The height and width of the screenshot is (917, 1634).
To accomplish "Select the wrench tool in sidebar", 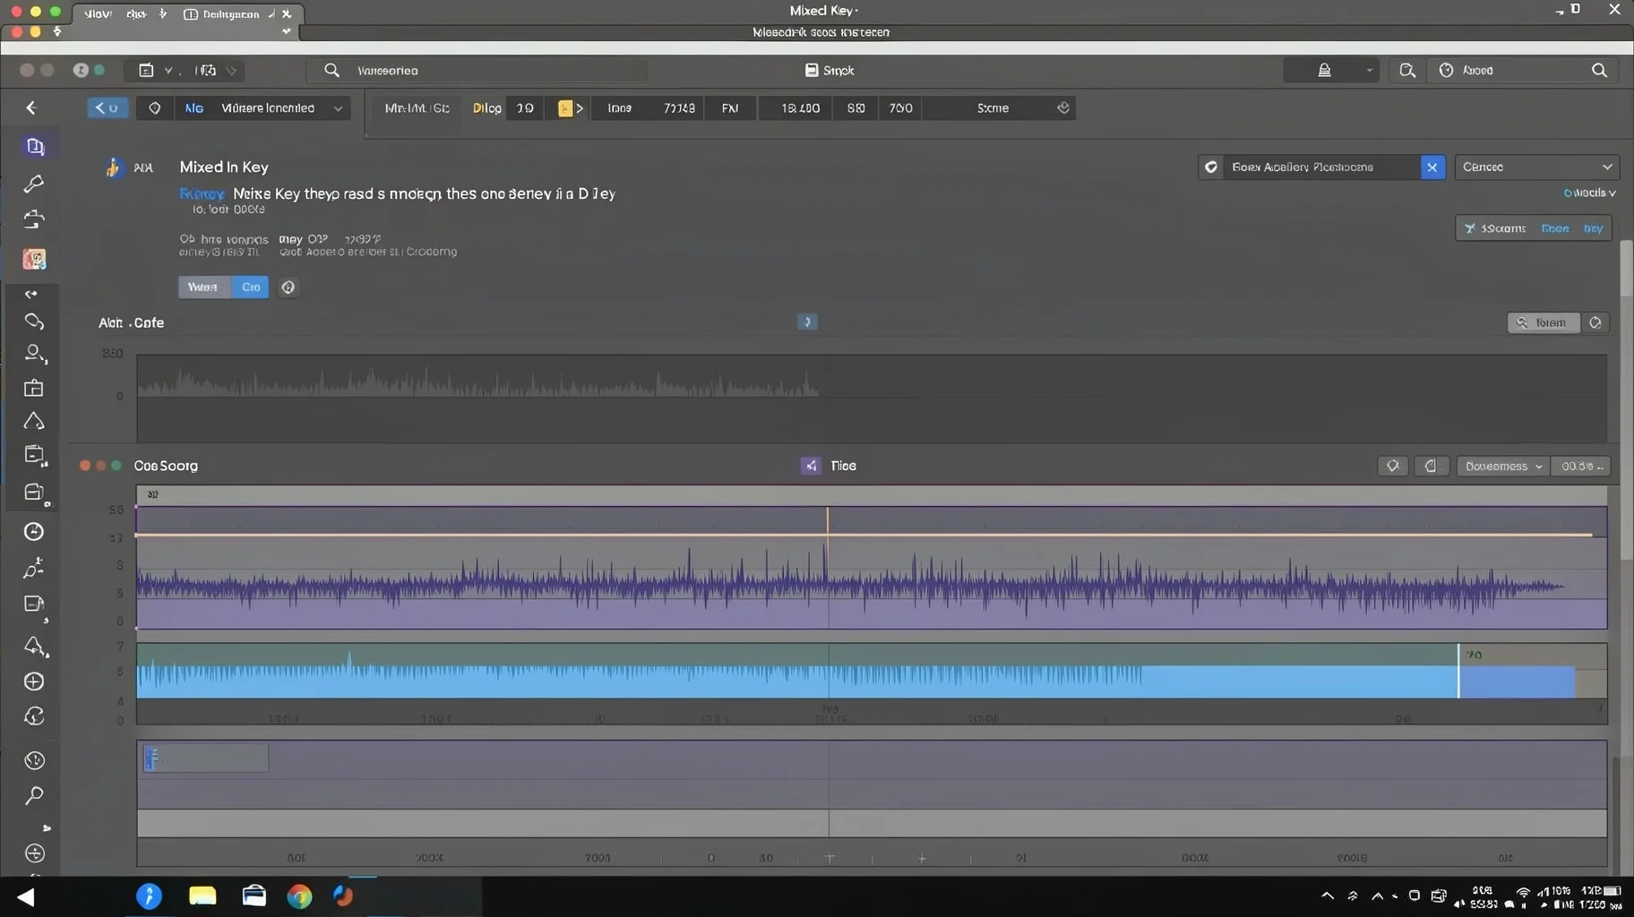I will [34, 184].
